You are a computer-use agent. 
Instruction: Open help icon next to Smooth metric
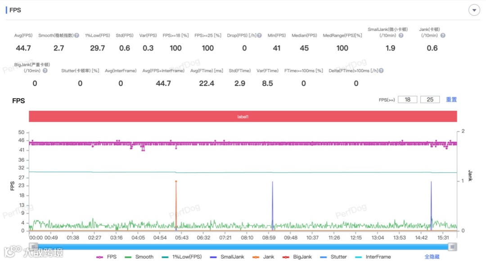click(x=76, y=35)
